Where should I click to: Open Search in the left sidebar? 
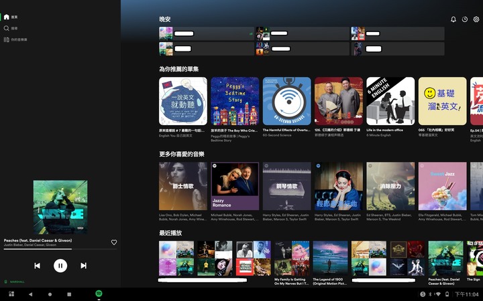pyautogui.click(x=11, y=28)
